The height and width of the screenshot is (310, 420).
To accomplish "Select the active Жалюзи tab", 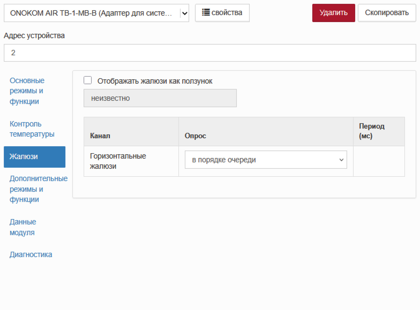I will click(x=34, y=157).
